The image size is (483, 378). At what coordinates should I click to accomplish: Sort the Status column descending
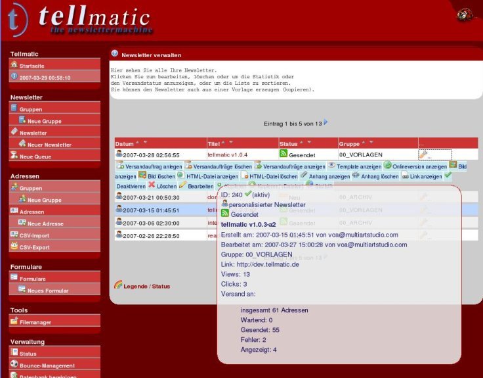click(309, 143)
